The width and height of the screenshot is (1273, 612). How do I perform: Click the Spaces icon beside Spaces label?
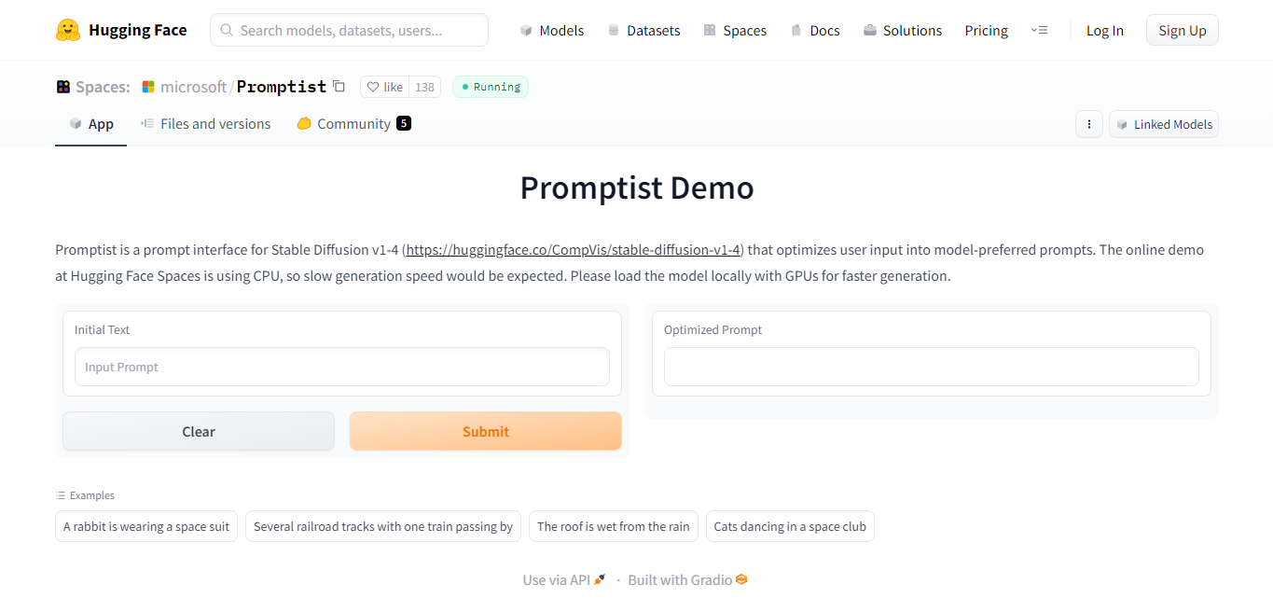pos(63,87)
